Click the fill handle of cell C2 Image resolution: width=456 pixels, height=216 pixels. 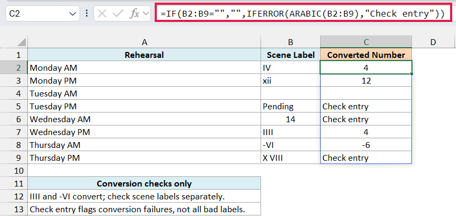pyautogui.click(x=412, y=74)
